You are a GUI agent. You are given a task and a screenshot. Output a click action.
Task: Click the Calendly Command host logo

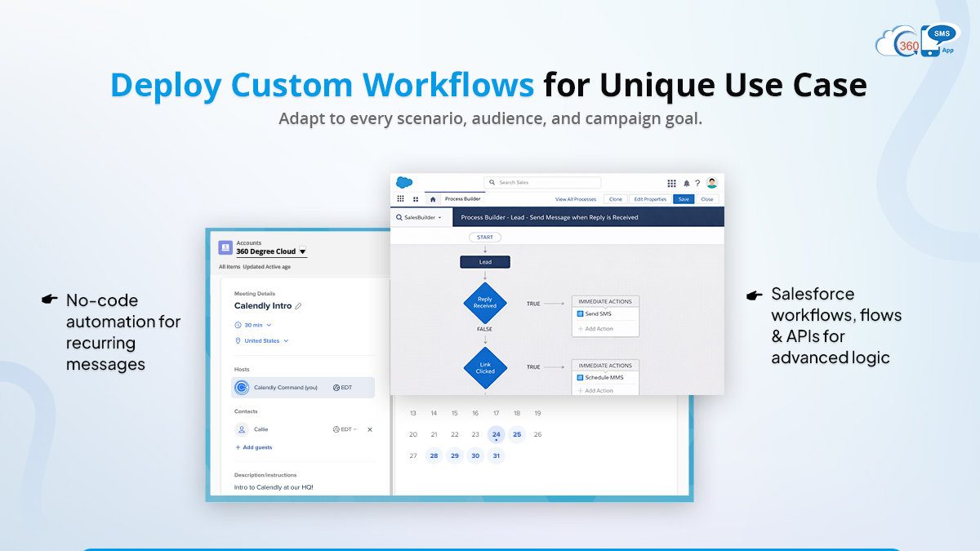pos(242,388)
